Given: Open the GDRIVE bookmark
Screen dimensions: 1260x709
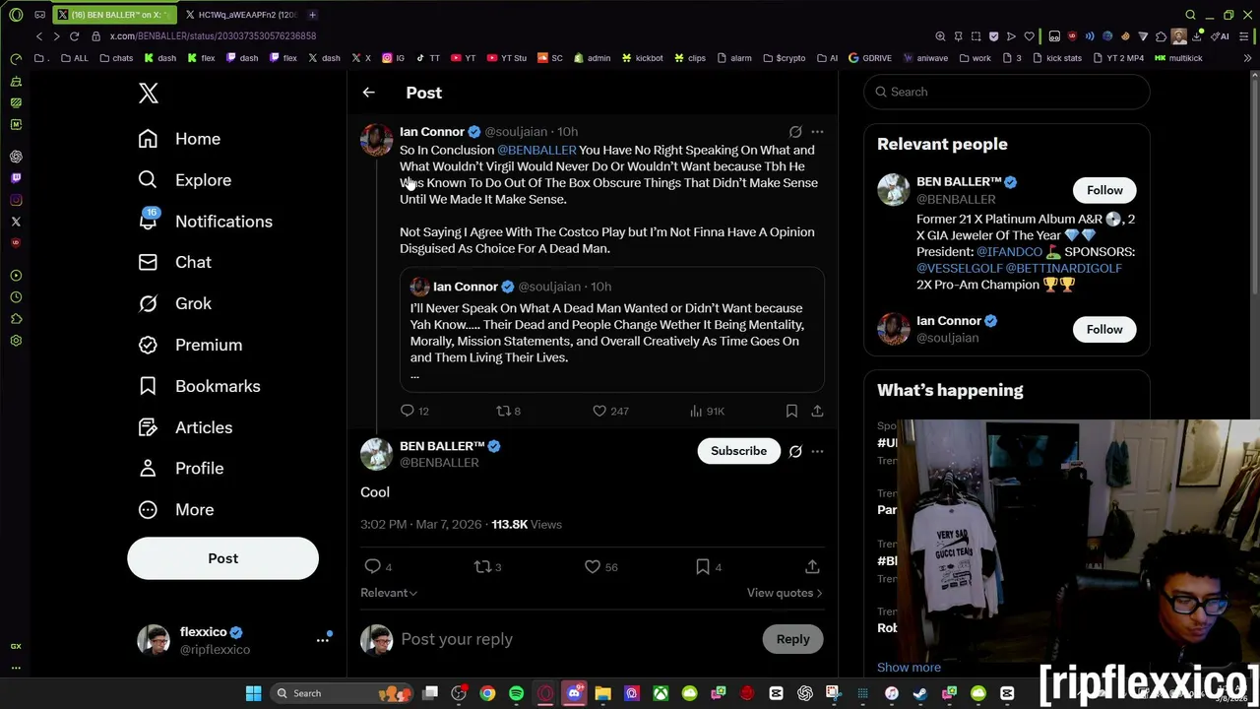Looking at the screenshot, I should (x=869, y=58).
